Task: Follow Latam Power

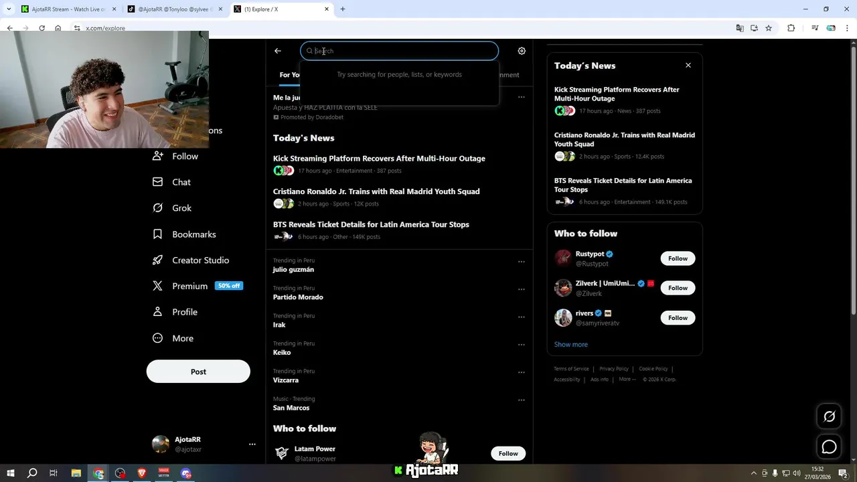Action: pos(508,453)
